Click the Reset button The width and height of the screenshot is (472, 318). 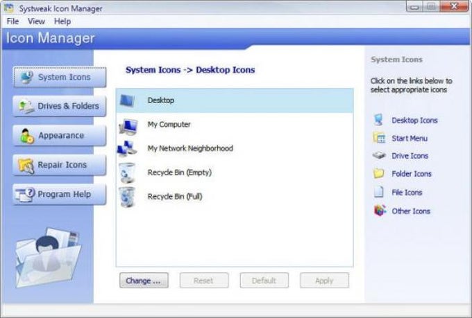pyautogui.click(x=204, y=281)
